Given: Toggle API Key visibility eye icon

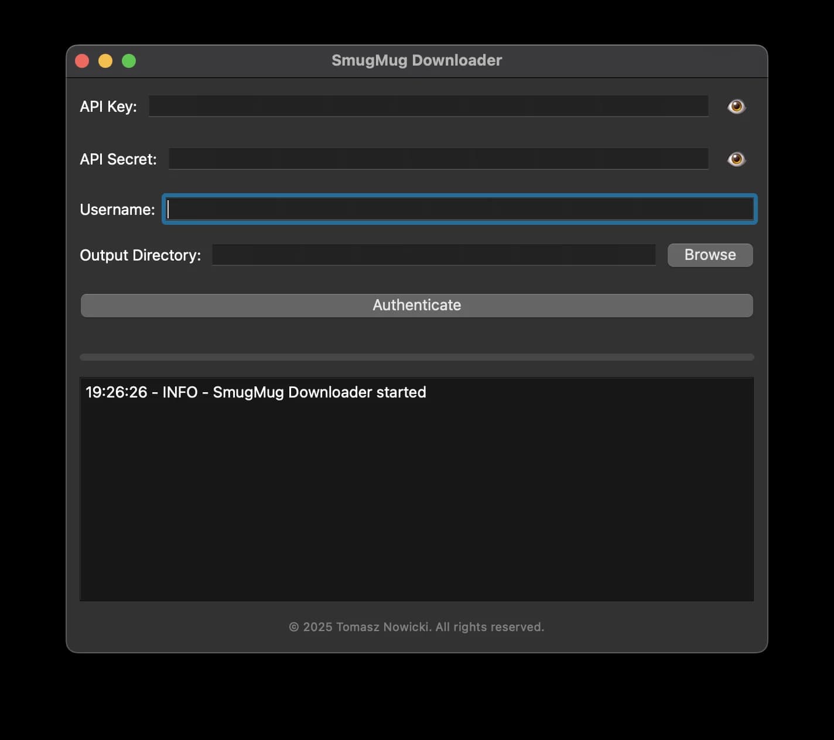Looking at the screenshot, I should (x=736, y=106).
